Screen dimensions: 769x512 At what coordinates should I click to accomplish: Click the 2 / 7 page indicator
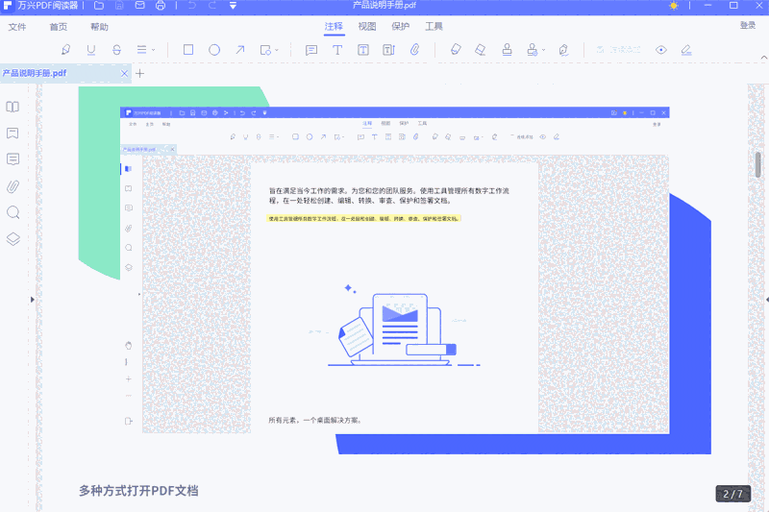tap(733, 494)
